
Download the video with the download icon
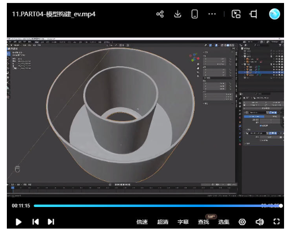tap(177, 14)
